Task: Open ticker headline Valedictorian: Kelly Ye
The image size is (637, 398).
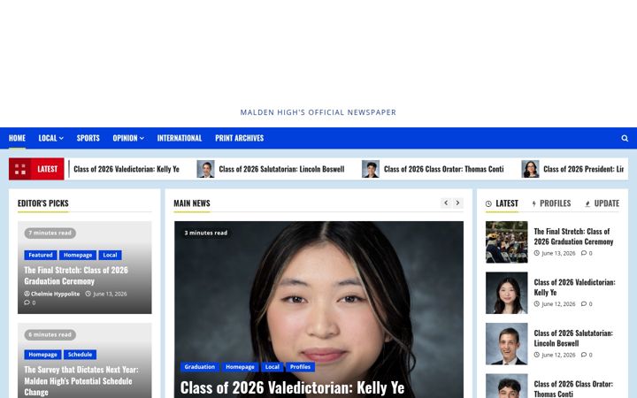Action: point(127,169)
